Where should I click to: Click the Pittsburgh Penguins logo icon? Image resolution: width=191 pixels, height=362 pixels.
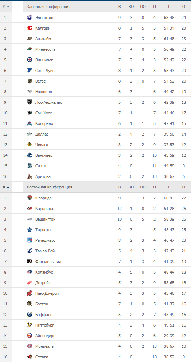(x=30, y=325)
